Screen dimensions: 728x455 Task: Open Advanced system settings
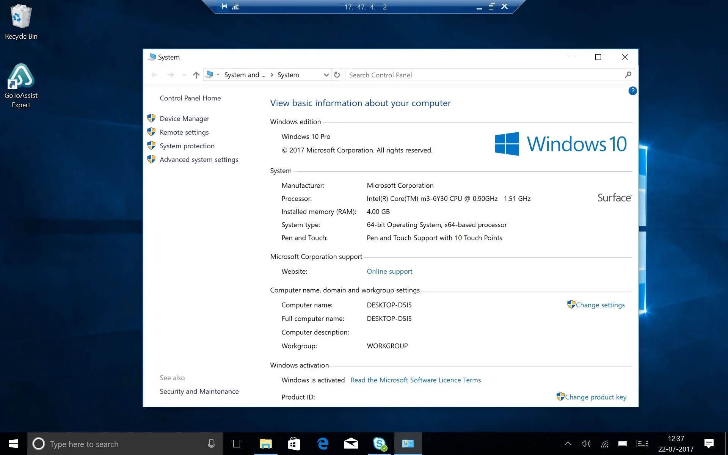(x=199, y=160)
